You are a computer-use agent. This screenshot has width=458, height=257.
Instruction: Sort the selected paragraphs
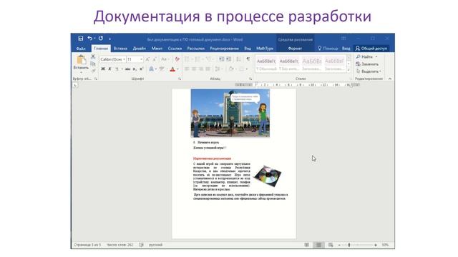(238, 59)
